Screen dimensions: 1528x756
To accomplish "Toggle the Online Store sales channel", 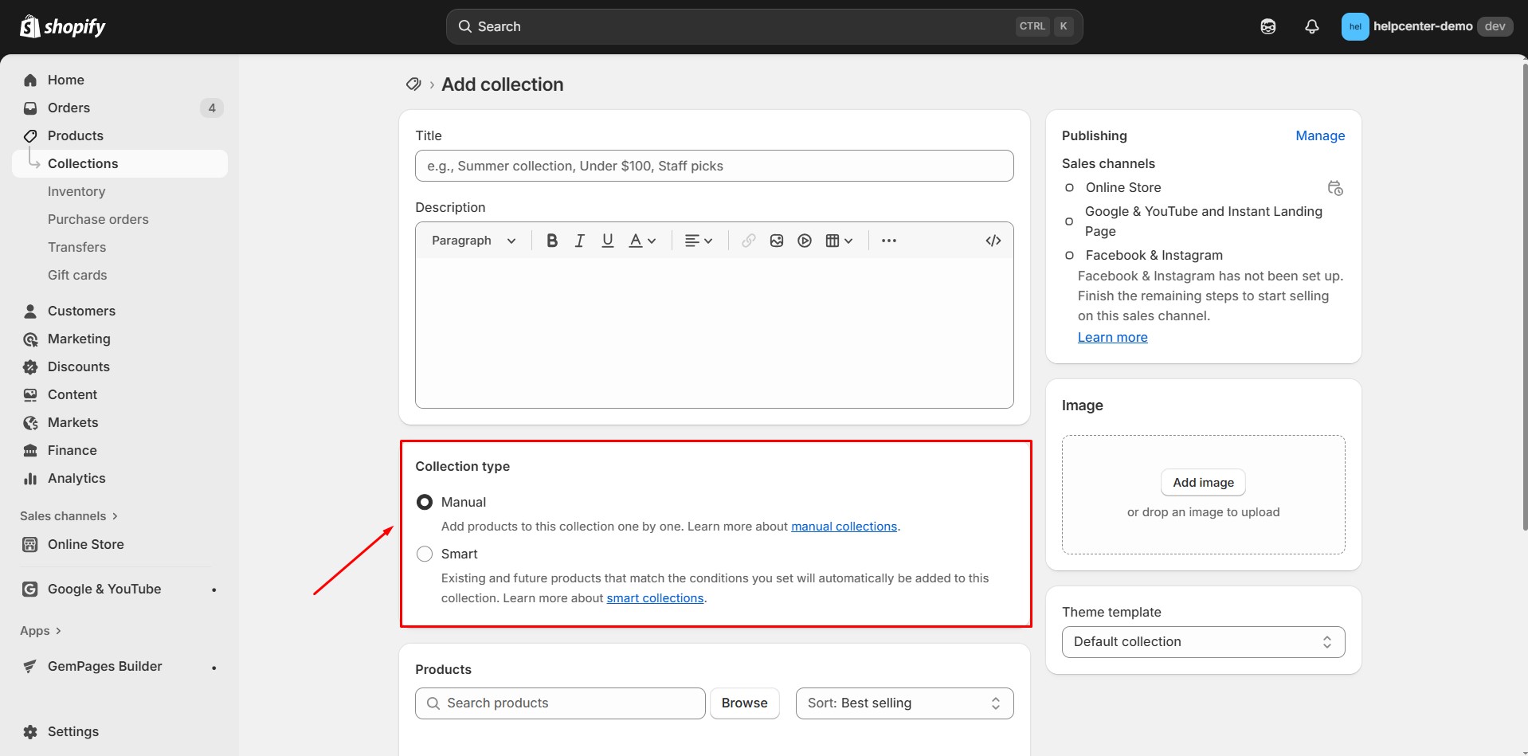I will pyautogui.click(x=1071, y=187).
